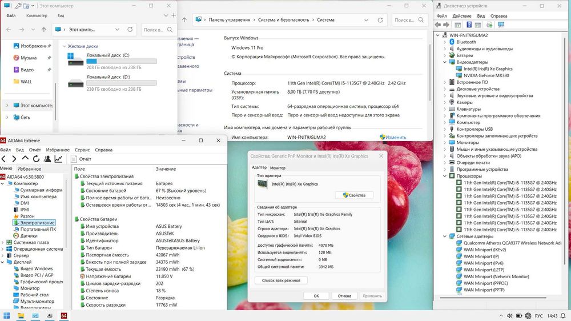Expand Сеть in explorer navigation pane
The width and height of the screenshot is (571, 321).
7,117
